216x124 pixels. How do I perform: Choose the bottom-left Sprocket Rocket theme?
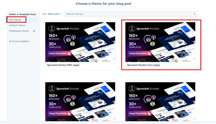coord(80,102)
